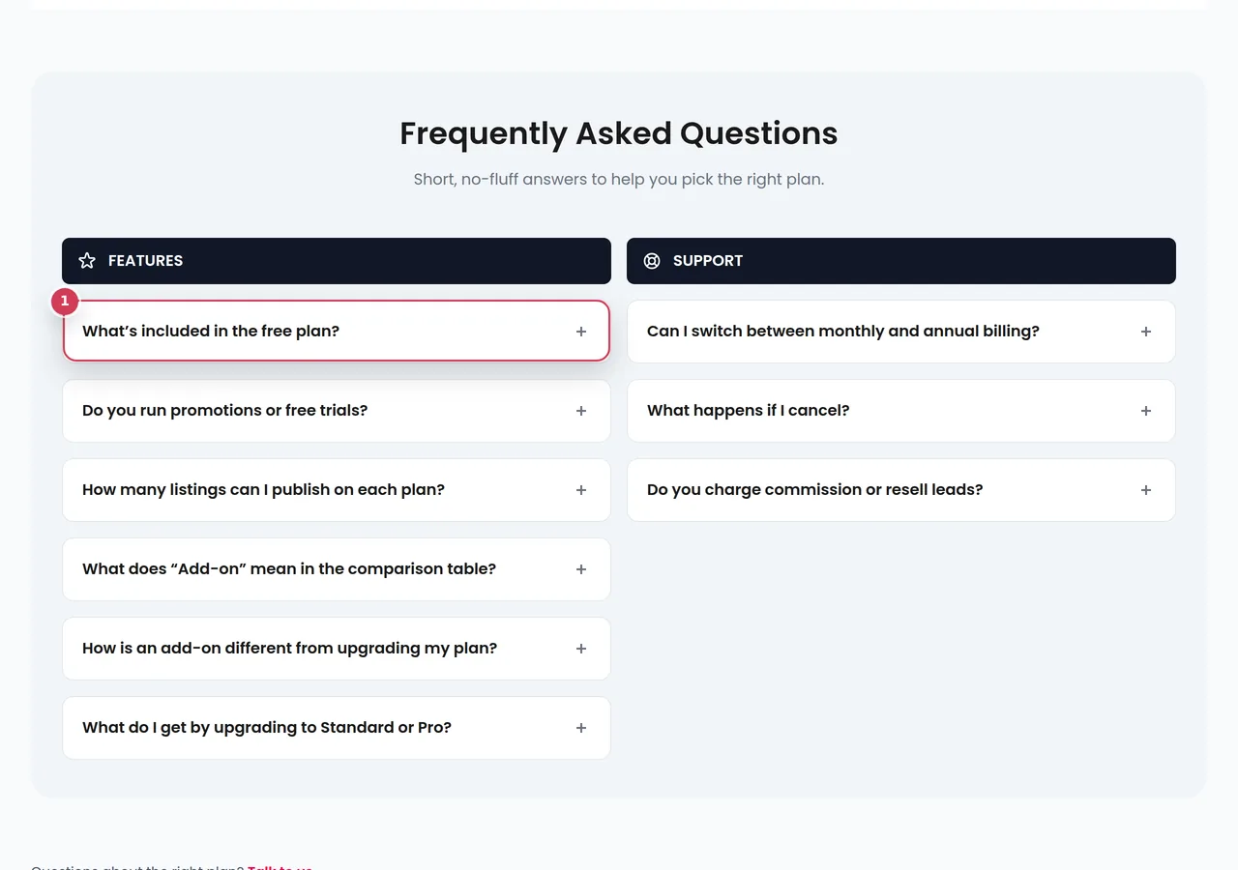
Task: Open the "Do you run promotions or free trials?" row
Action: (x=336, y=410)
